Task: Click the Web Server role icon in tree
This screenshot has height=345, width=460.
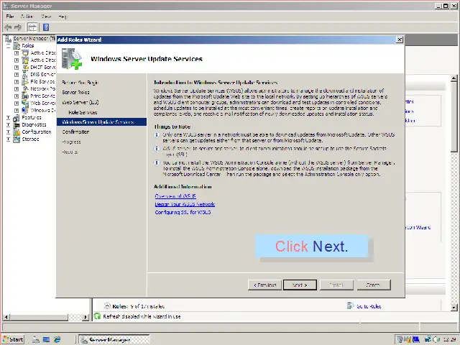Action: tap(26, 103)
